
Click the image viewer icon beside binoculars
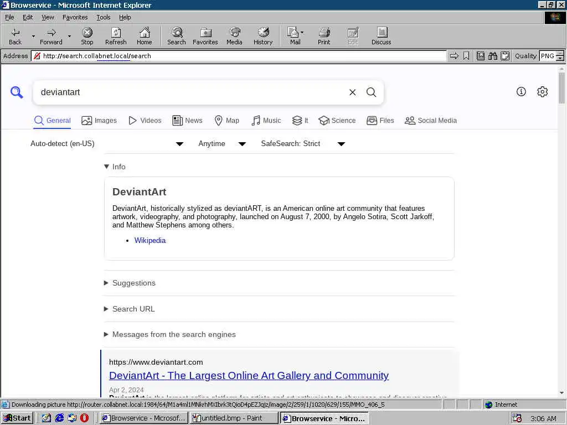click(x=480, y=56)
